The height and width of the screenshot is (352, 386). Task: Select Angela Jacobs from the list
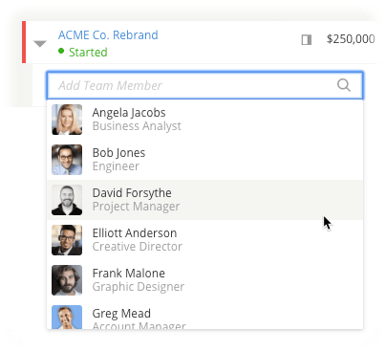pos(204,120)
